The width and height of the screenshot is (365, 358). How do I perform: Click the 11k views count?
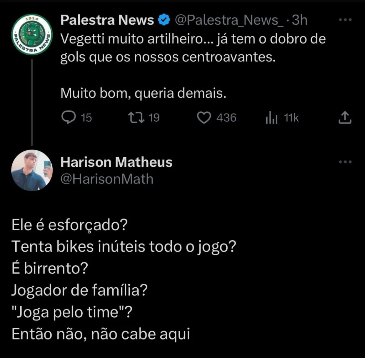[291, 118]
